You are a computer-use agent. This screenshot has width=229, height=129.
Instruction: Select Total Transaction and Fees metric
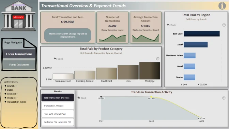click(x=58, y=98)
